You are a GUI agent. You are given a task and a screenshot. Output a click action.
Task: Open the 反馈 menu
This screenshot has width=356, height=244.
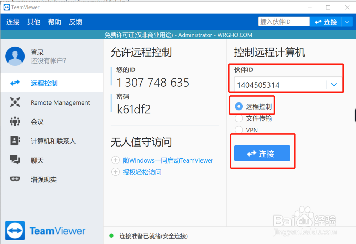[x=75, y=22]
